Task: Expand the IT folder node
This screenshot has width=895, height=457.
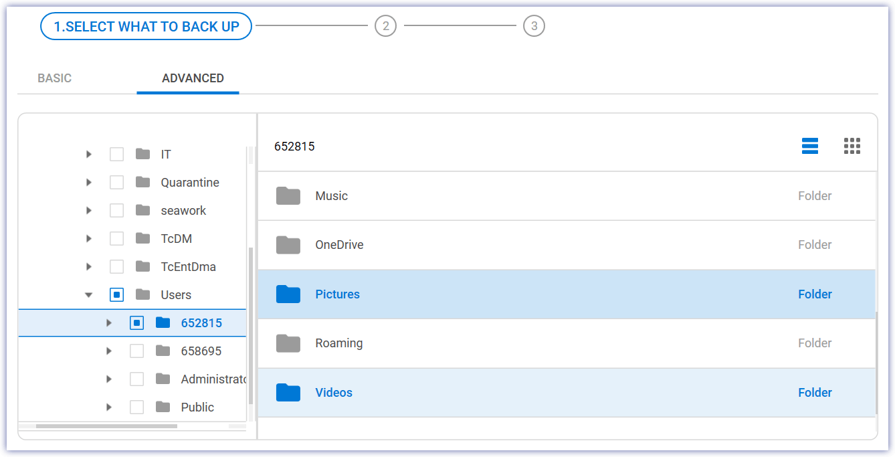Action: (x=89, y=154)
